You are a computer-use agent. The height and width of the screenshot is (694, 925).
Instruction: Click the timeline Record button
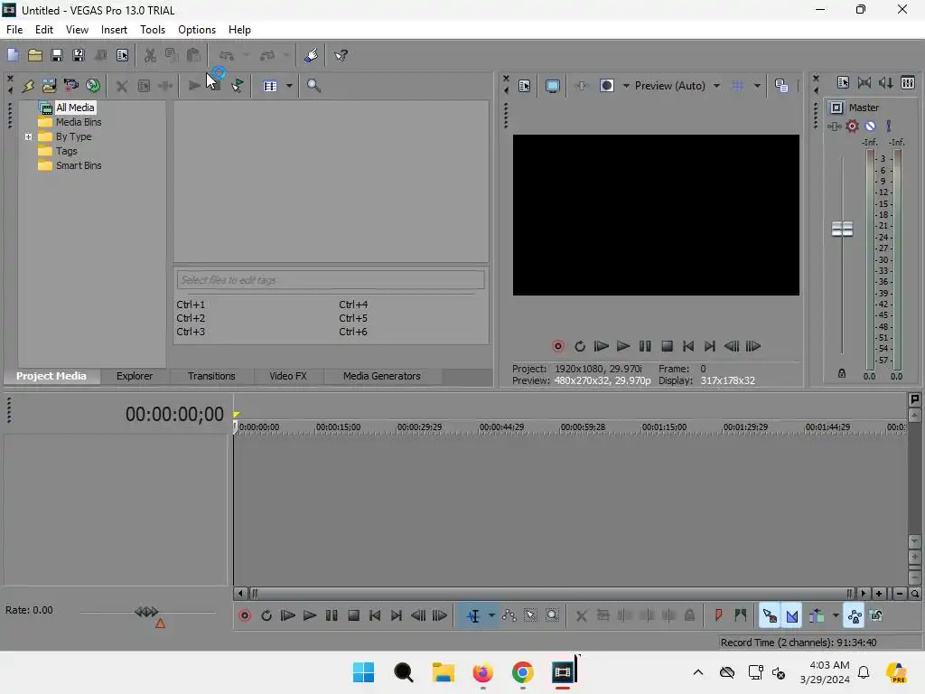point(245,616)
